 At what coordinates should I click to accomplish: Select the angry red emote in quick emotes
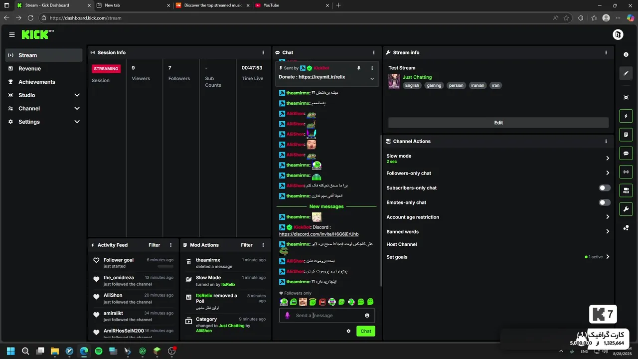tap(322, 302)
